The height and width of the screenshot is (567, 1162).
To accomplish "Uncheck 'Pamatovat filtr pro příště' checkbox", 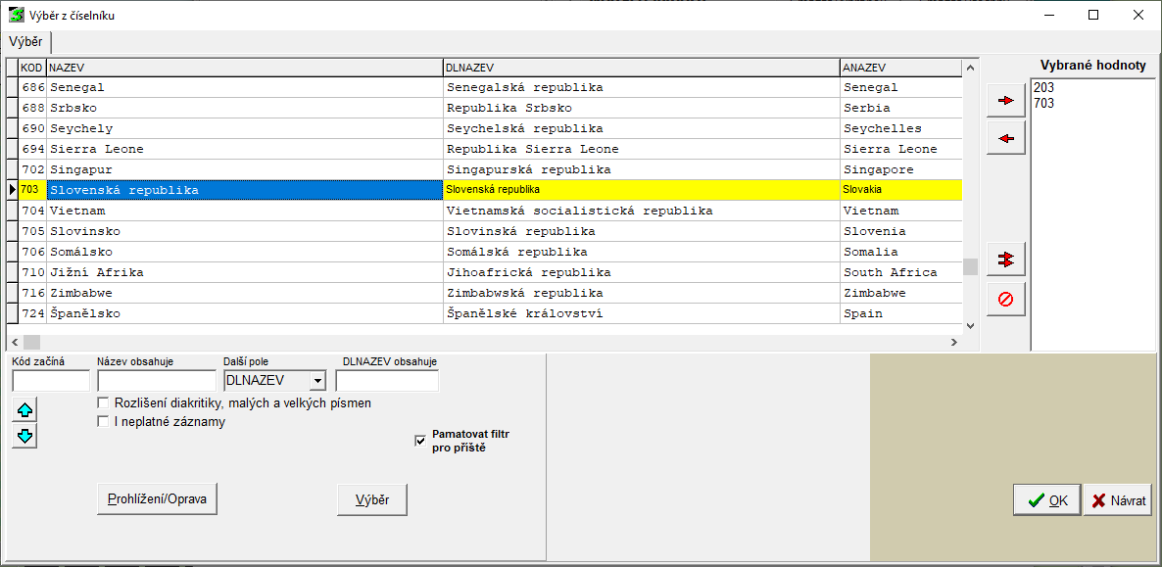I will 421,441.
